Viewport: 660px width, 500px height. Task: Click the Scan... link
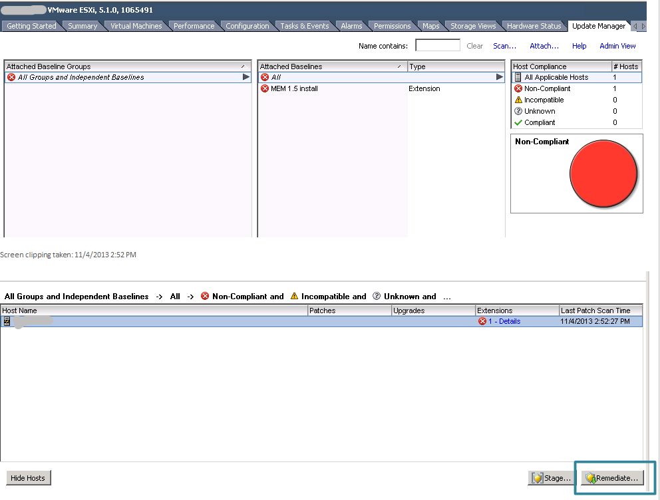coord(504,46)
